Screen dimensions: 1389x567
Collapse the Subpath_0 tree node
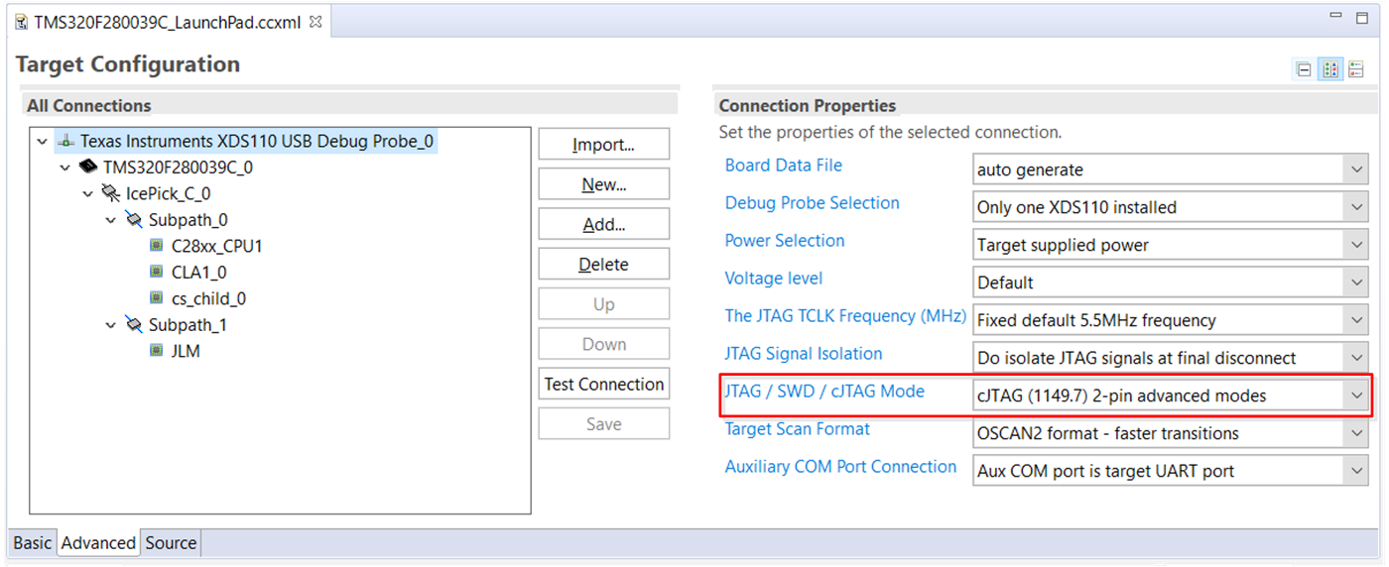(x=111, y=220)
